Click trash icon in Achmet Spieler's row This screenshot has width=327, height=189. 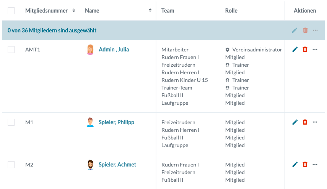pos(305,164)
